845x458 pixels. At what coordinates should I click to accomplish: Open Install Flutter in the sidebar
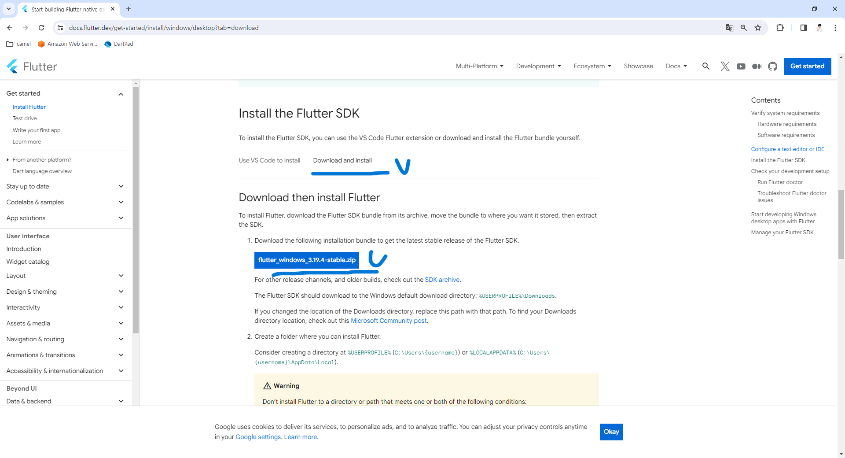29,107
